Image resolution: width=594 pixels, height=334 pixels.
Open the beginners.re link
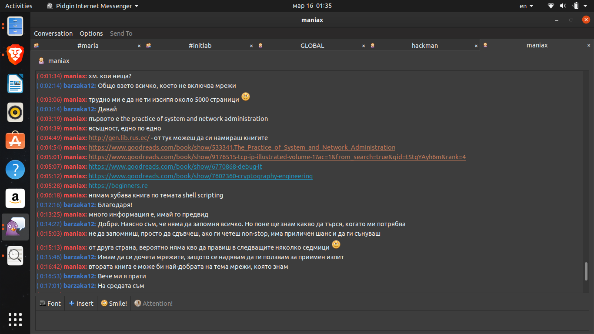[x=118, y=186]
